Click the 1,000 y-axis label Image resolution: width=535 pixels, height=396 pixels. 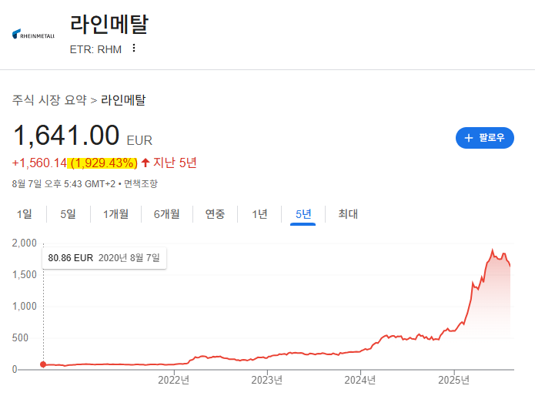[24, 306]
